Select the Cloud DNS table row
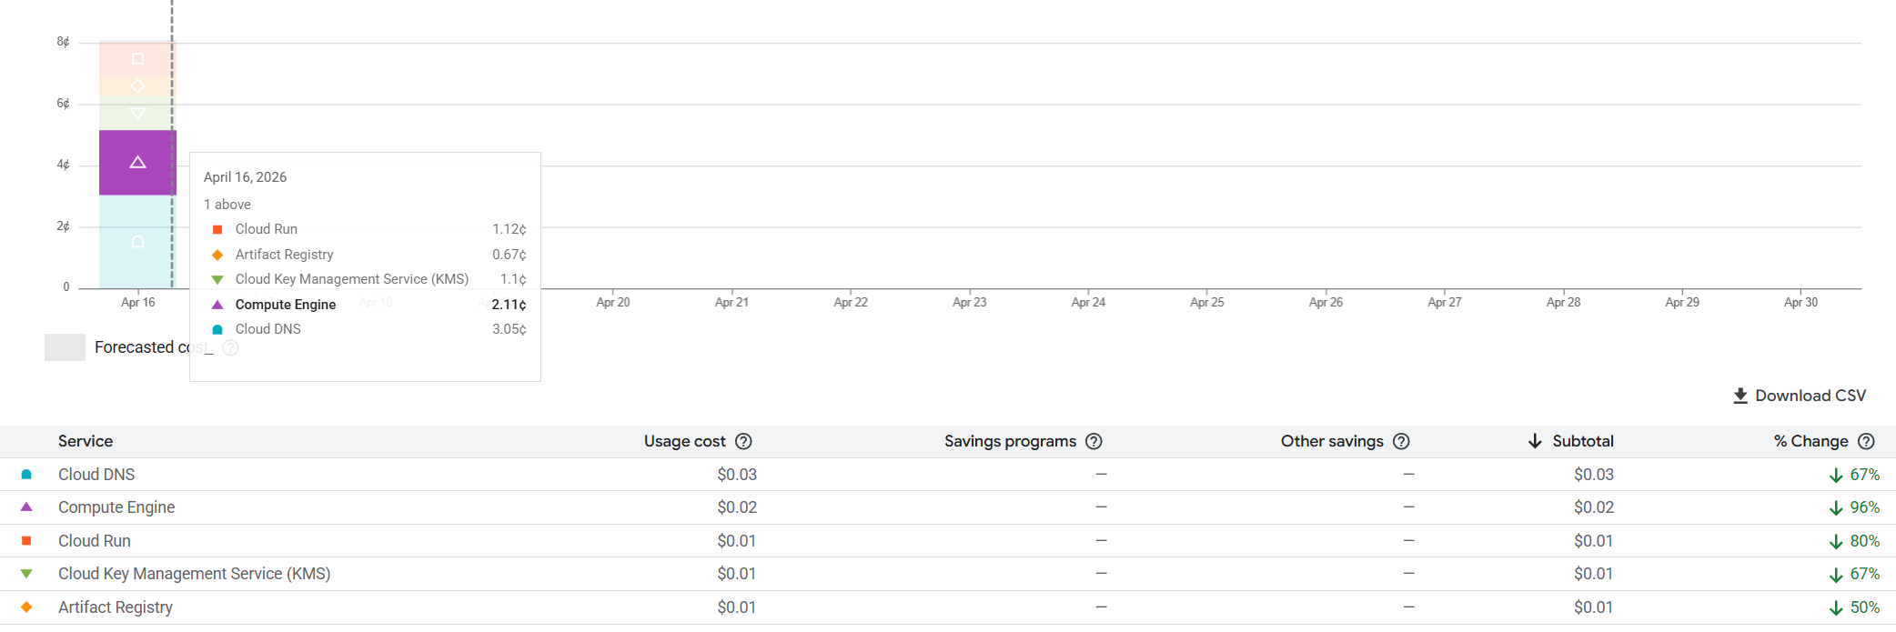This screenshot has height=632, width=1896. 96,475
